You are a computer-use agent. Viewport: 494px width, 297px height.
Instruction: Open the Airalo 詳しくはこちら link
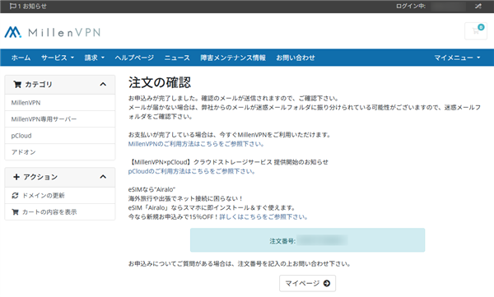[x=263, y=216]
